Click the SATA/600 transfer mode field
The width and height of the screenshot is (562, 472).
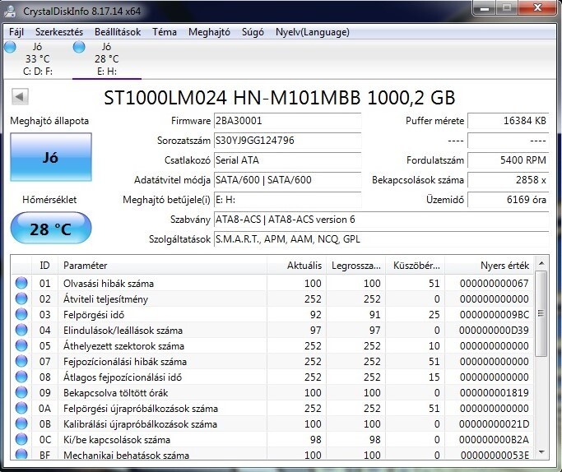point(287,180)
